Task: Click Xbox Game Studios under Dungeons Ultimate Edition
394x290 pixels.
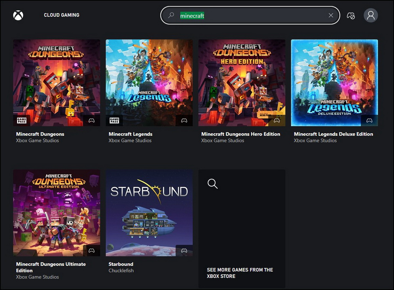Action: click(37, 277)
